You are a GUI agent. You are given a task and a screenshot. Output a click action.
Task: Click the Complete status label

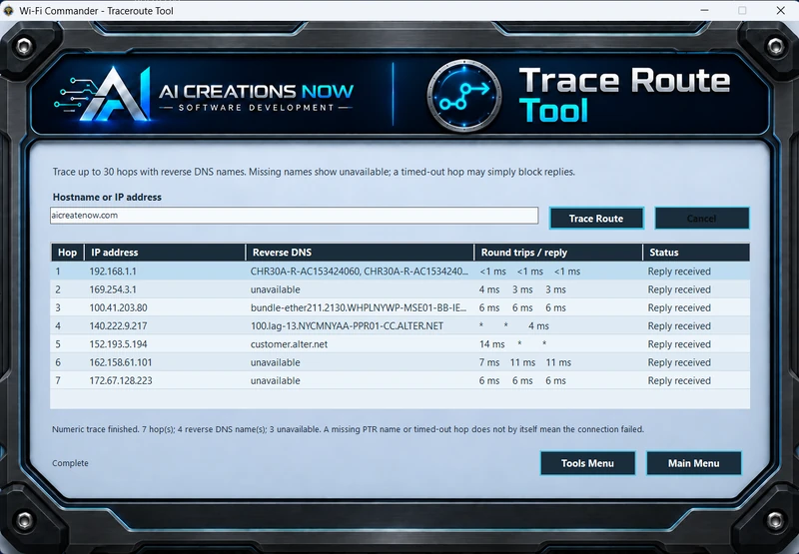point(70,463)
